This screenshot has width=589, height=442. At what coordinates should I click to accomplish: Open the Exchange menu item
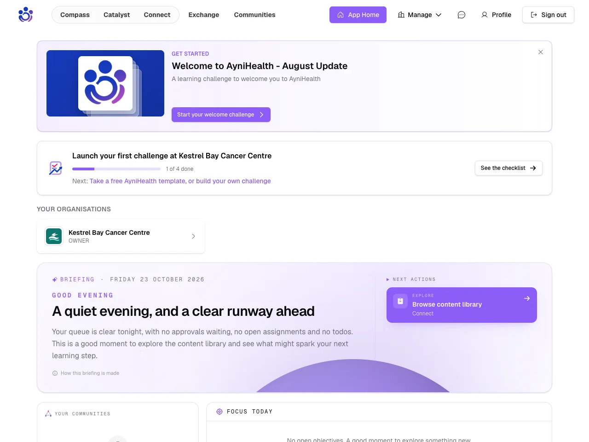pyautogui.click(x=204, y=15)
